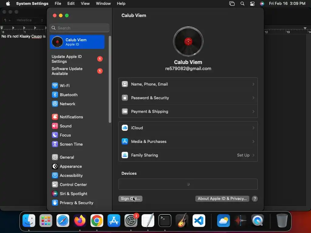Click the vinyl record profile picture
Screen dimensions: 311x233
188,42
